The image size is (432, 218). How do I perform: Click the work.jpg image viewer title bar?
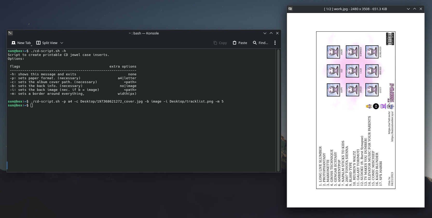coord(355,9)
